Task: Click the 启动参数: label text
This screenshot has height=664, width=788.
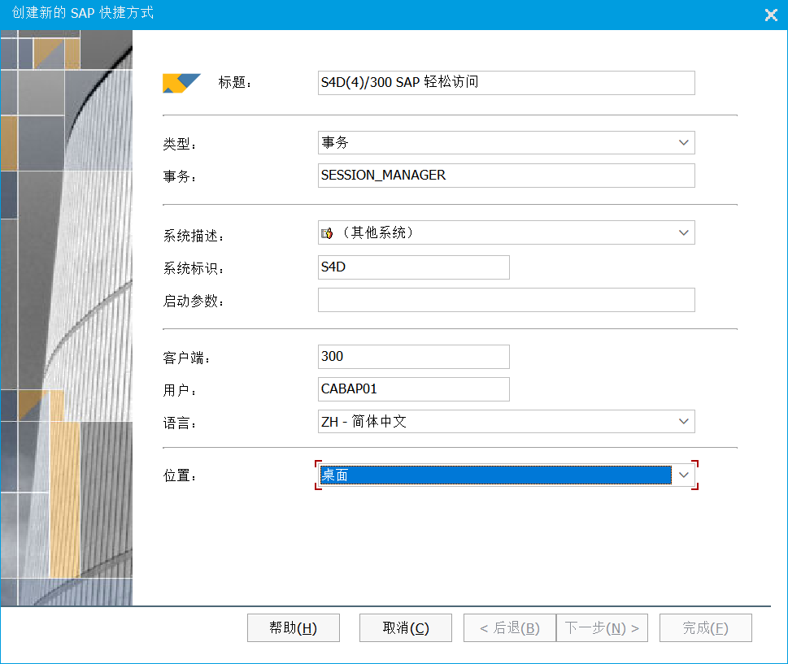Action: (194, 301)
